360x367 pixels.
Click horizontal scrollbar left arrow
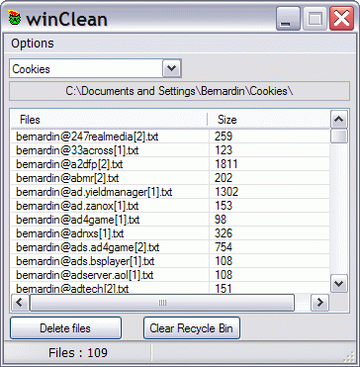tap(20, 302)
